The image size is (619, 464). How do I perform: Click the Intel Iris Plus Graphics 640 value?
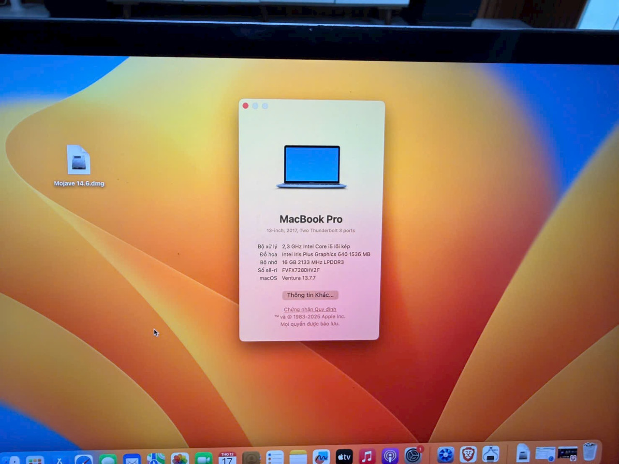pyautogui.click(x=326, y=254)
